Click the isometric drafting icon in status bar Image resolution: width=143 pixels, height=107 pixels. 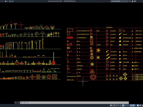(127, 106)
